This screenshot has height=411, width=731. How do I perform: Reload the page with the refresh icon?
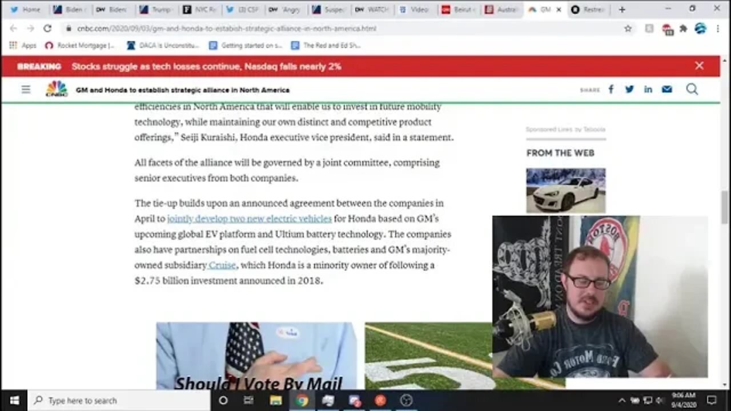coord(47,28)
